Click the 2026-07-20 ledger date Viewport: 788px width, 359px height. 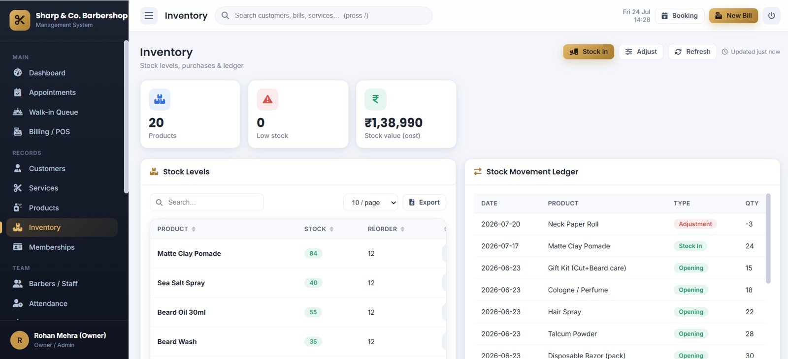[x=500, y=224]
